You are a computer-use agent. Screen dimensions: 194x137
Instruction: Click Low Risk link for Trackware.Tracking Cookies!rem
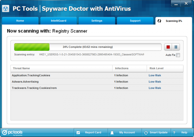[155, 88]
